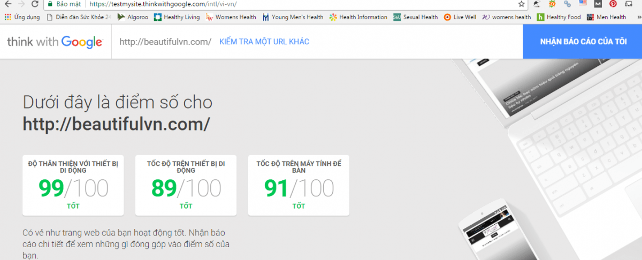This screenshot has height=260, width=642.
Task: Click the green padlock security icon
Action: [x=50, y=4]
